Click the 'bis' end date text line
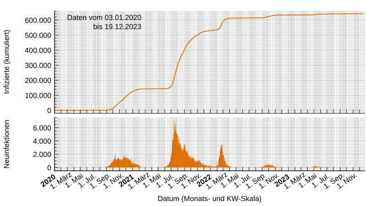The image size is (367, 206). 117,27
